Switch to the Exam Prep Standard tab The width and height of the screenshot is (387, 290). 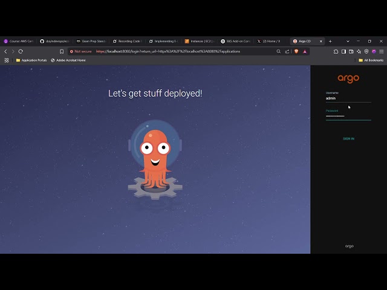(91, 41)
